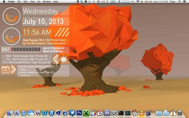Image resolution: width=189 pixels, height=118 pixels.
Task: Select Thu Partly Cloudy forecast line
Action: click(27, 59)
